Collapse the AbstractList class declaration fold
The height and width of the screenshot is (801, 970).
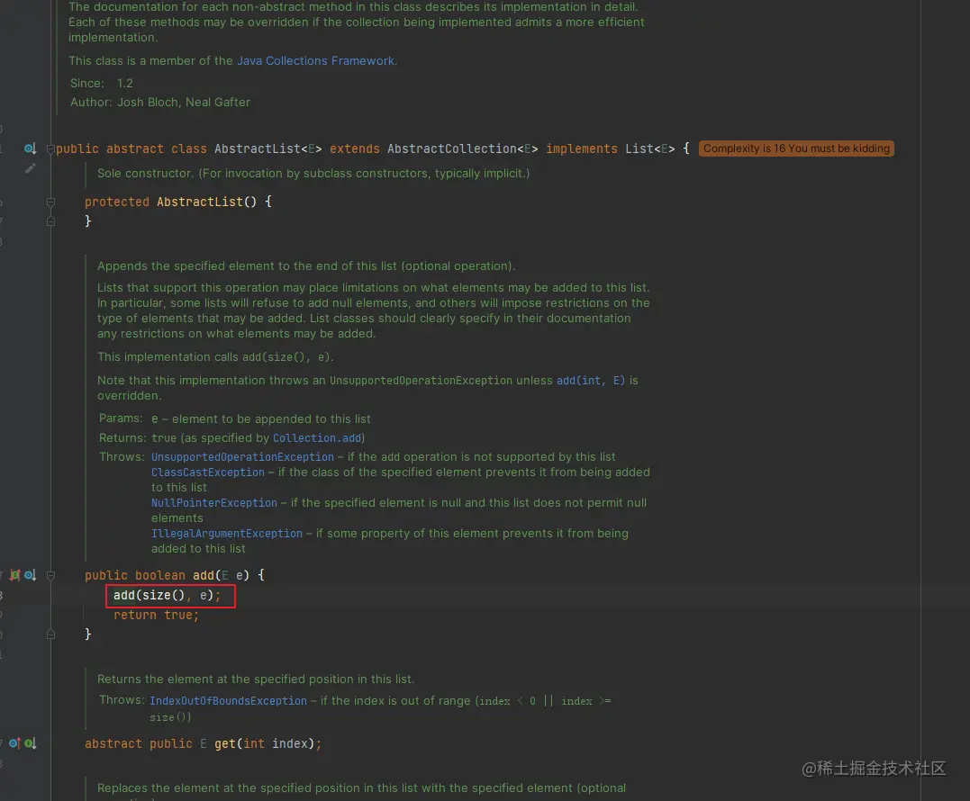[50, 148]
